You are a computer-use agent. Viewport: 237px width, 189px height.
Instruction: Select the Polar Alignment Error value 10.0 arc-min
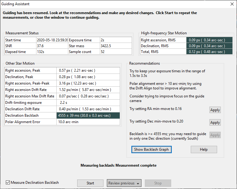pyautogui.click(x=88, y=122)
